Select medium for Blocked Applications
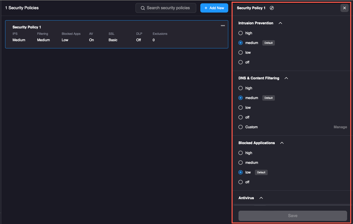 [x=241, y=163]
